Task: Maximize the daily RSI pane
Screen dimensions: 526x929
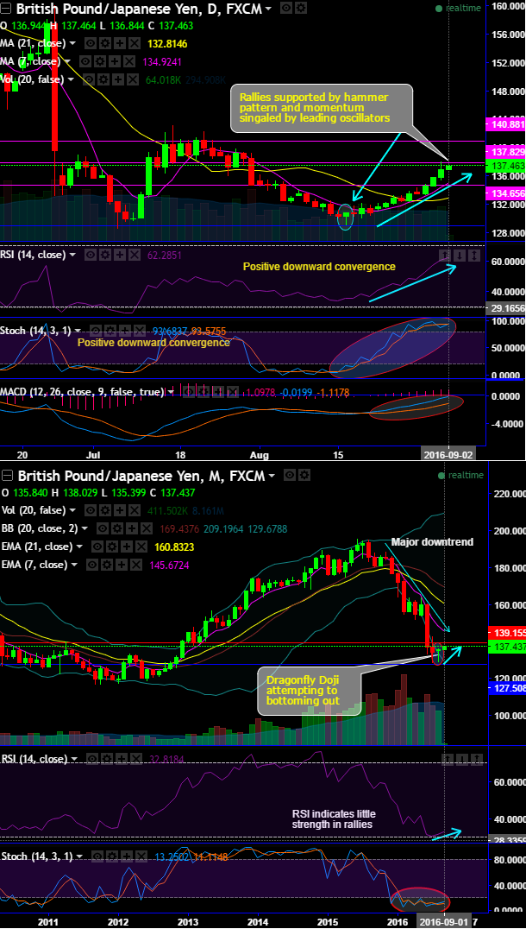Action: point(474,256)
